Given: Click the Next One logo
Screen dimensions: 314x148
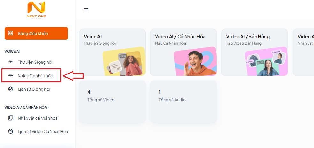Looking at the screenshot, I should [x=36, y=10].
